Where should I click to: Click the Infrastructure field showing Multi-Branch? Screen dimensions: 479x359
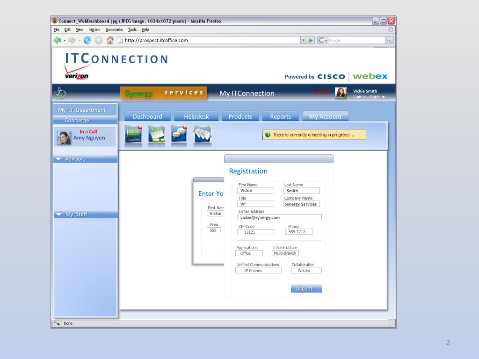click(x=285, y=253)
